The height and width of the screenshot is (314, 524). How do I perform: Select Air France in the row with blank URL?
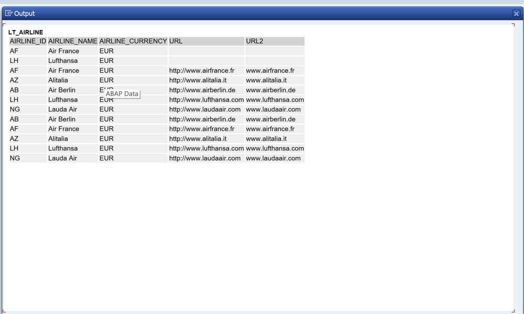pyautogui.click(x=64, y=51)
